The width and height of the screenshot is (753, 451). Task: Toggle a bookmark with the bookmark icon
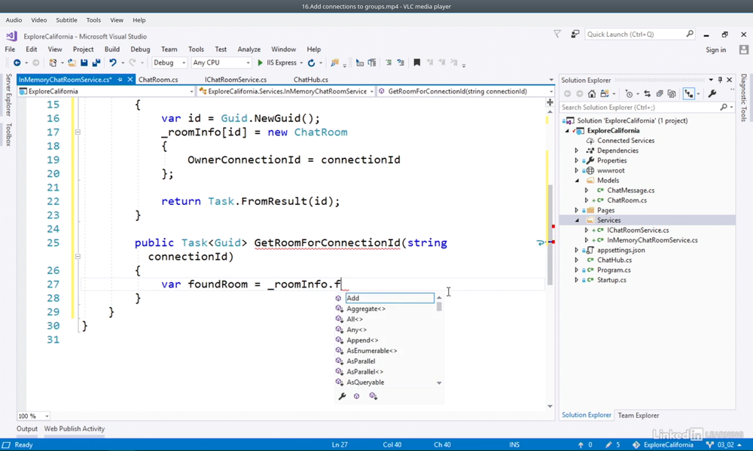click(417, 62)
